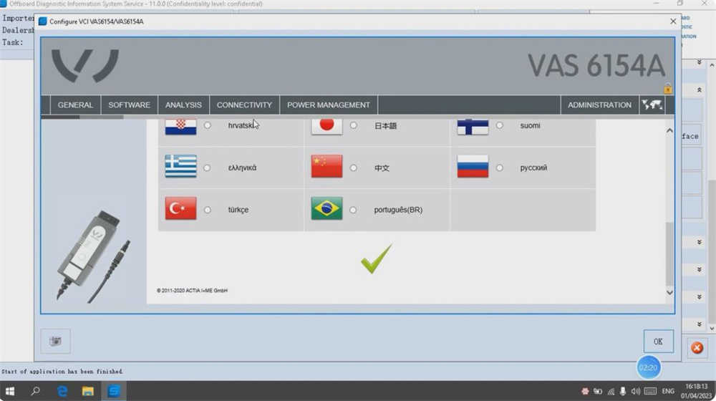This screenshot has height=401, width=716.
Task: Click the ENG input language indicator
Action: [x=668, y=392]
